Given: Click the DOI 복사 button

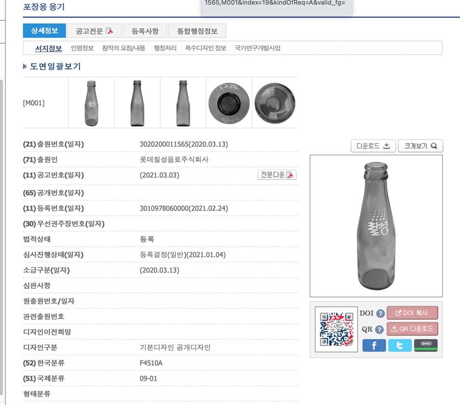Looking at the screenshot, I should [x=412, y=313].
